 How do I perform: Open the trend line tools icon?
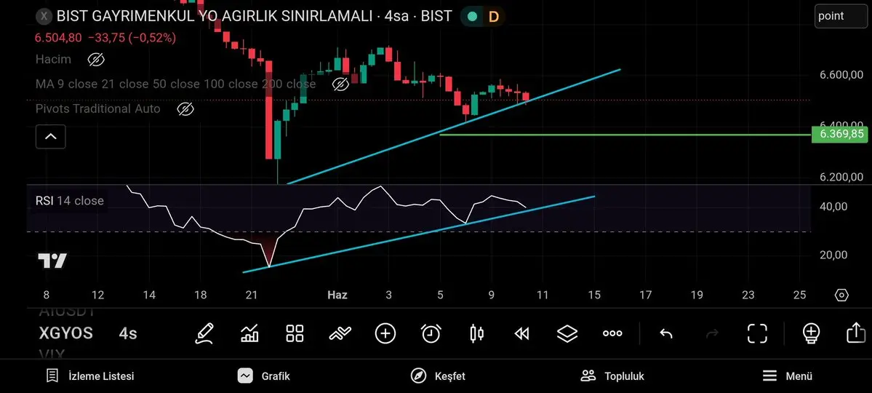pos(340,333)
